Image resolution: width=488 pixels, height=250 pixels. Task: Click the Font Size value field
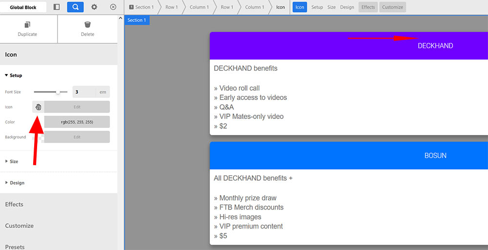[83, 92]
